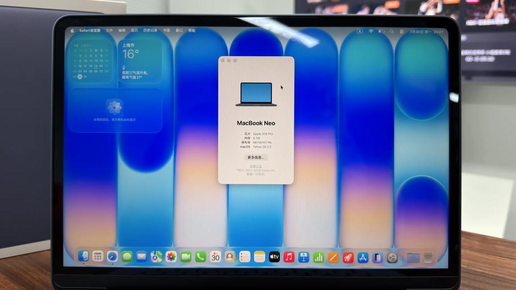Image resolution: width=516 pixels, height=290 pixels.
Task: Click today's date 30 in calendar widget
Action: [80, 77]
